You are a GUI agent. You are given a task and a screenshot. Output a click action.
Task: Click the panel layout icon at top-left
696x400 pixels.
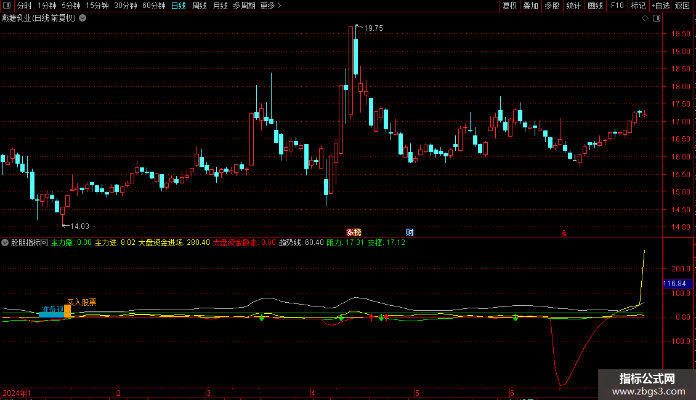tap(7, 6)
